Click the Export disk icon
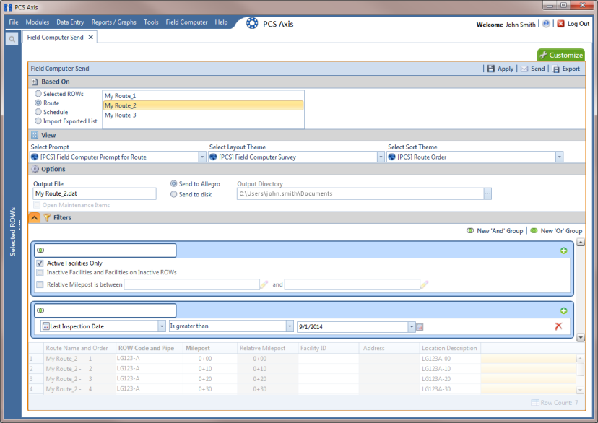Screen dimensions: 598x423 click(x=556, y=69)
